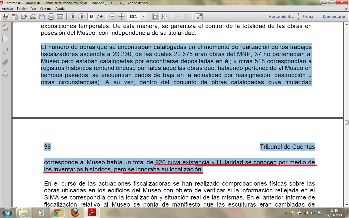Open the security padlock panel
Viewport: 349px width, 218px height.
tap(5, 28)
